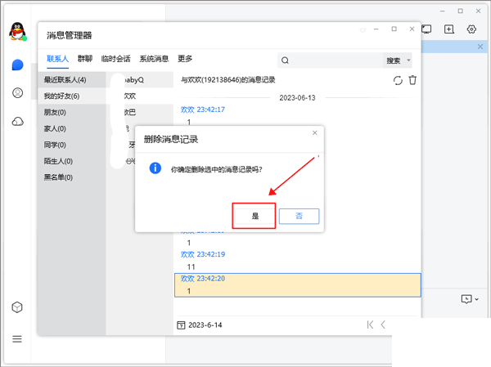Open the hamburger main menu at bottom left
The image size is (491, 367).
pyautogui.click(x=17, y=338)
